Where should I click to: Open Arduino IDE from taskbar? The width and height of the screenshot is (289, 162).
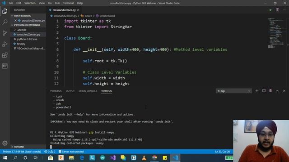(103, 158)
